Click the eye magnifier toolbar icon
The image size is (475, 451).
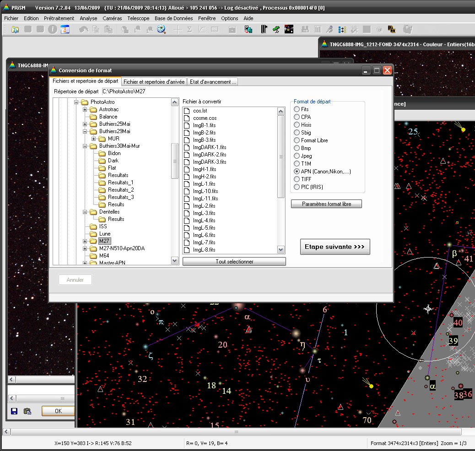click(161, 29)
